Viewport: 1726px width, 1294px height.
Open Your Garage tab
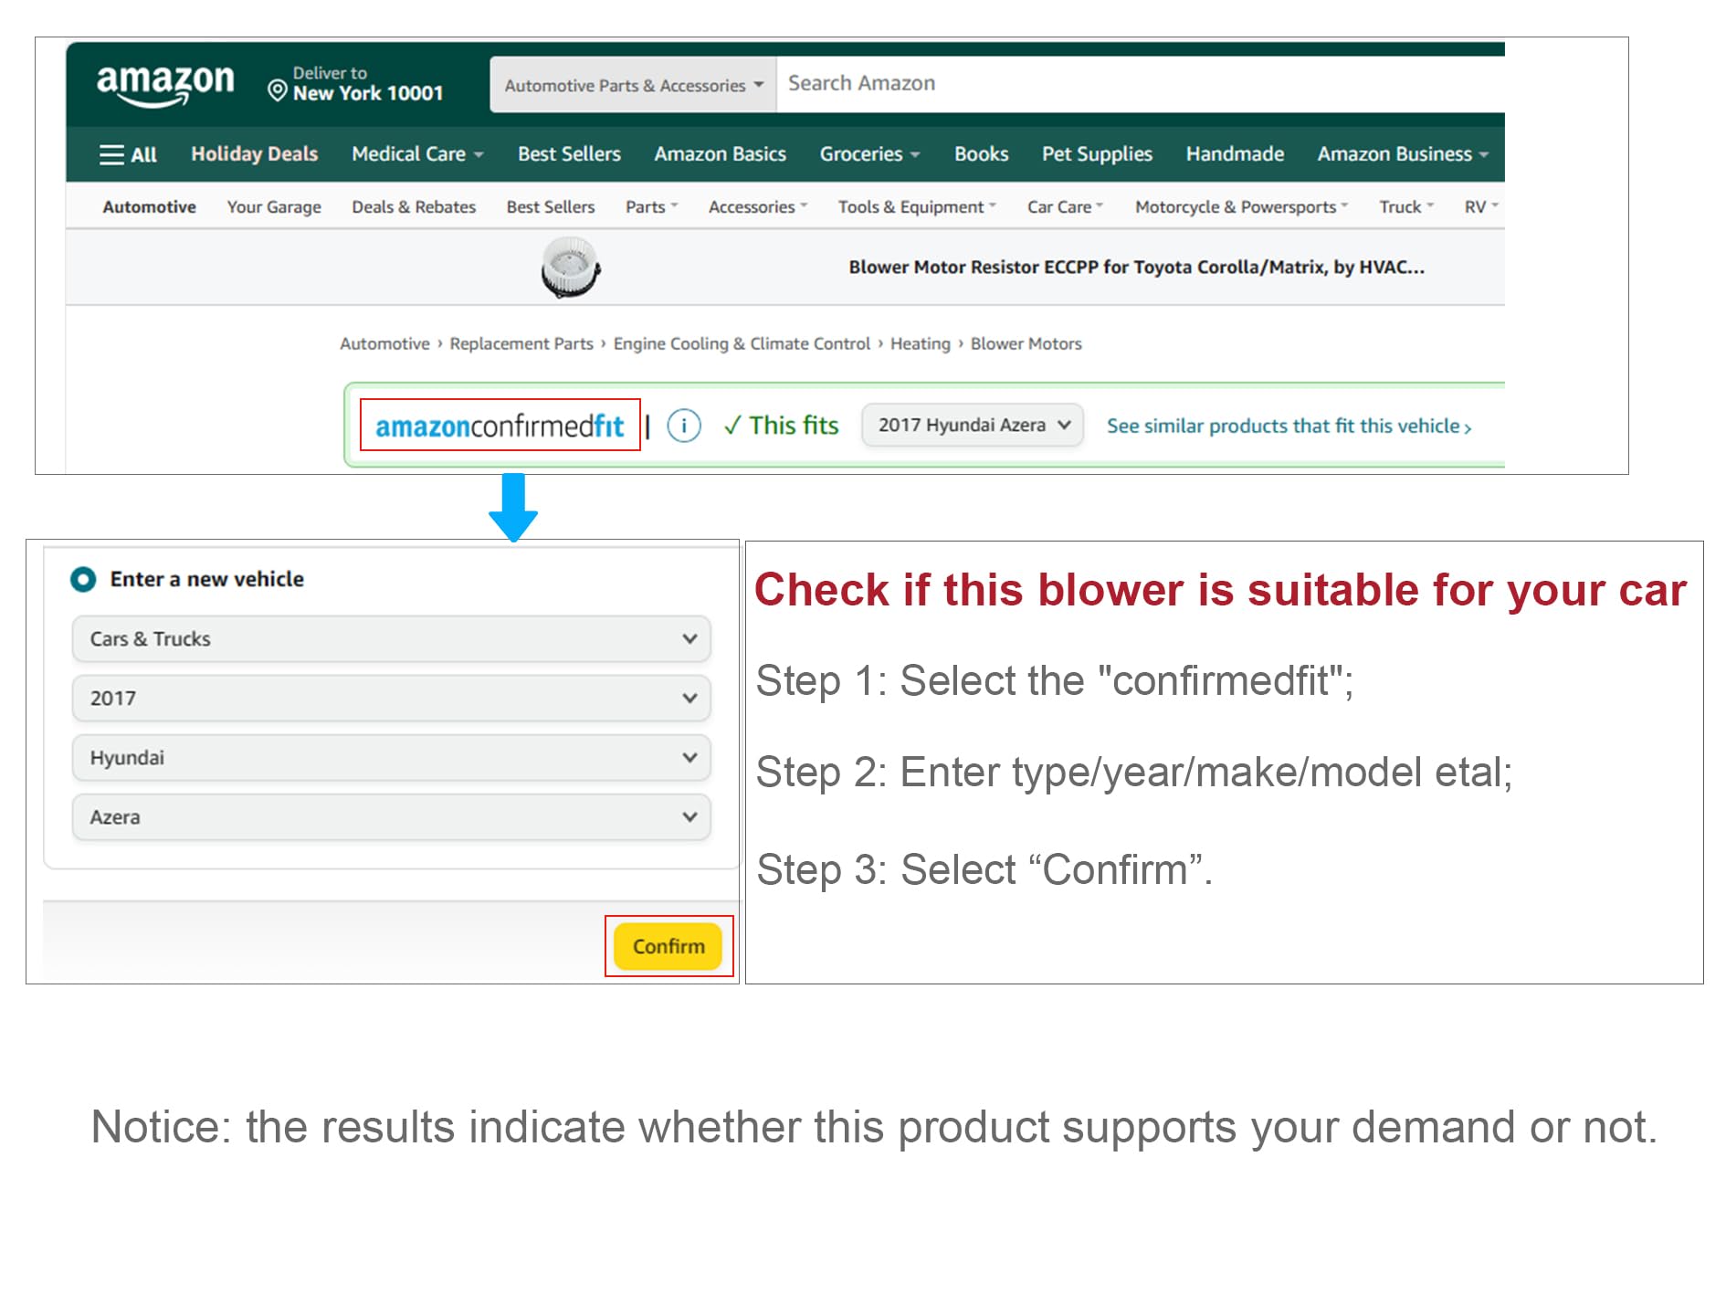point(274,207)
